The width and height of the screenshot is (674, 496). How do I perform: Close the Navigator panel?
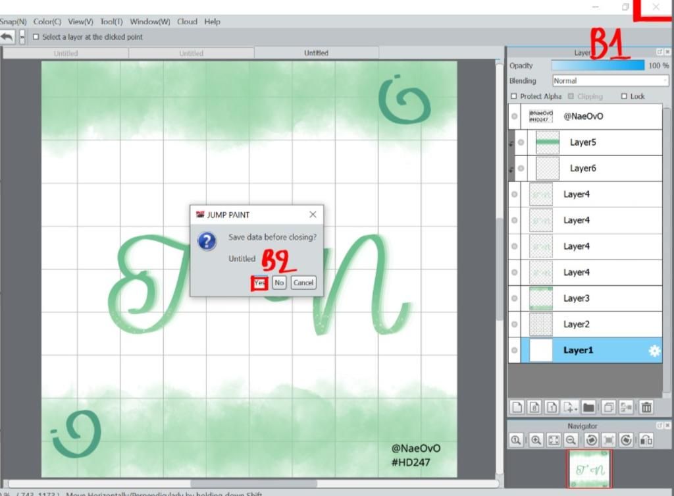667,426
